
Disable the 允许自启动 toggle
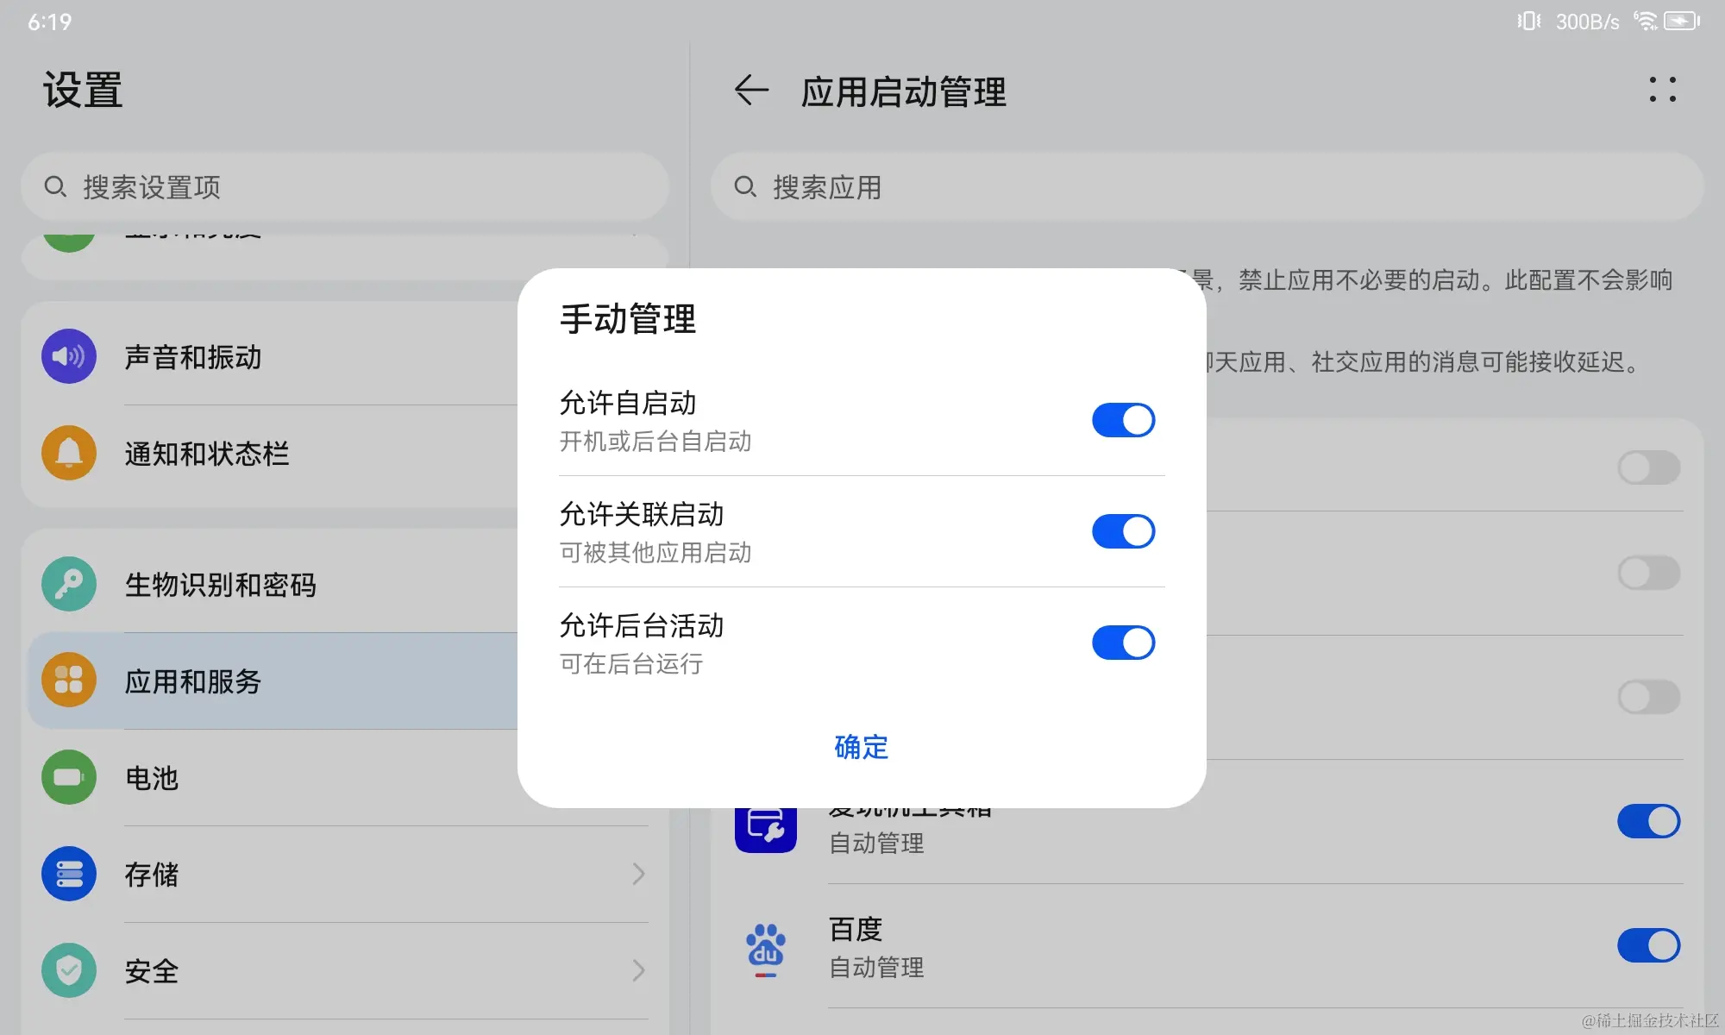[1123, 420]
